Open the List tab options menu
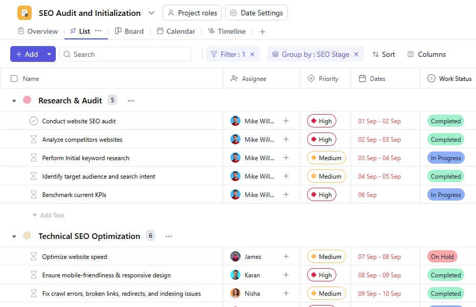Viewport: 476px width, 307px height. click(98, 31)
